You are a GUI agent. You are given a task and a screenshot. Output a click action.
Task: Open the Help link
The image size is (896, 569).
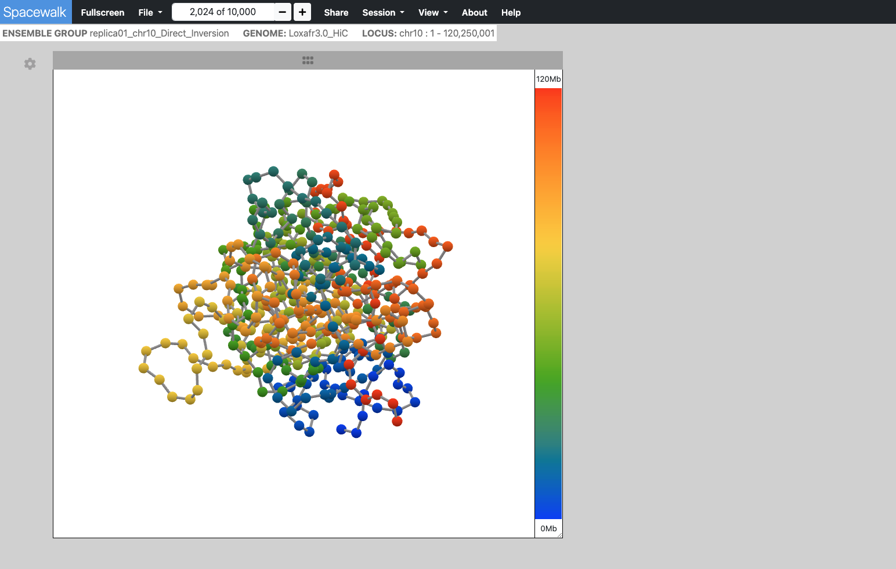[x=511, y=12]
